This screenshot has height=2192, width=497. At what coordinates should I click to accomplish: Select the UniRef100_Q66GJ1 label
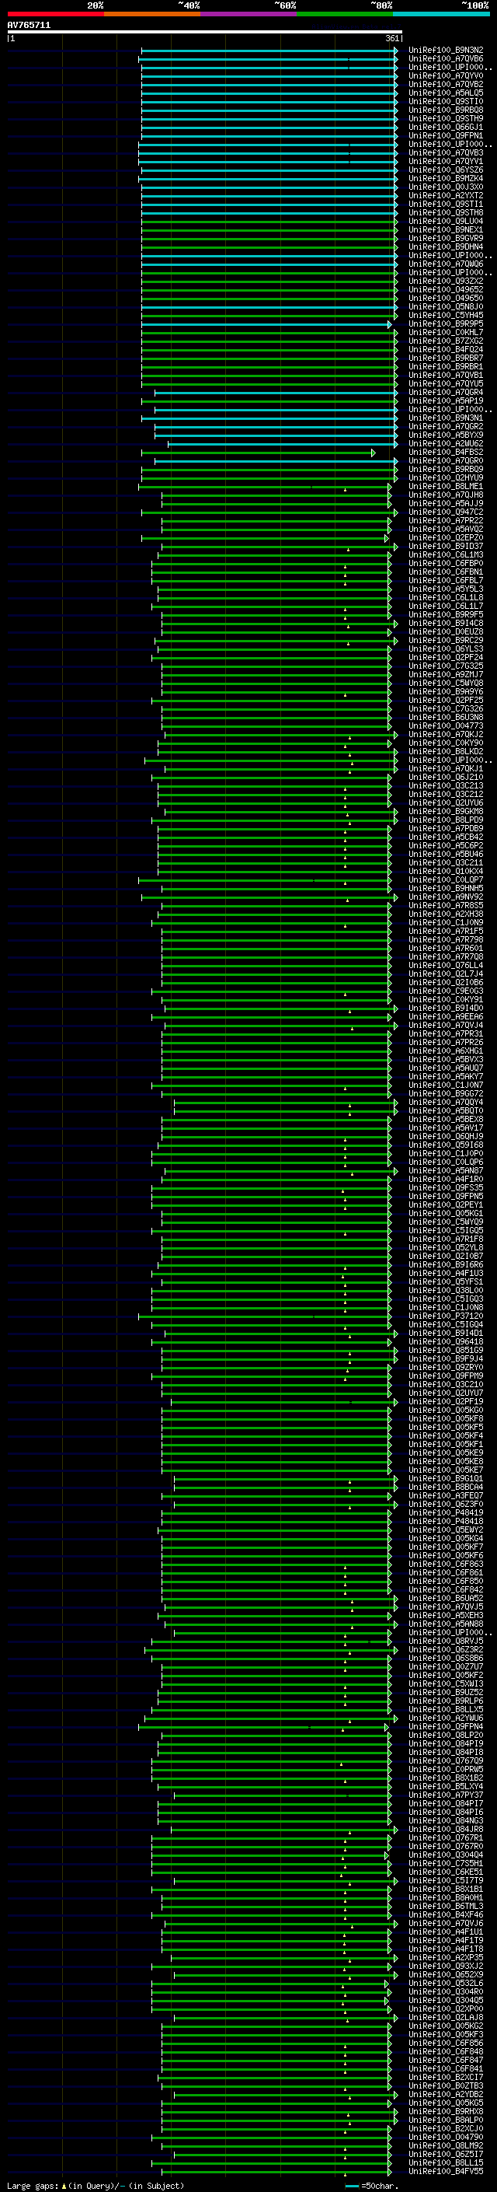click(446, 127)
